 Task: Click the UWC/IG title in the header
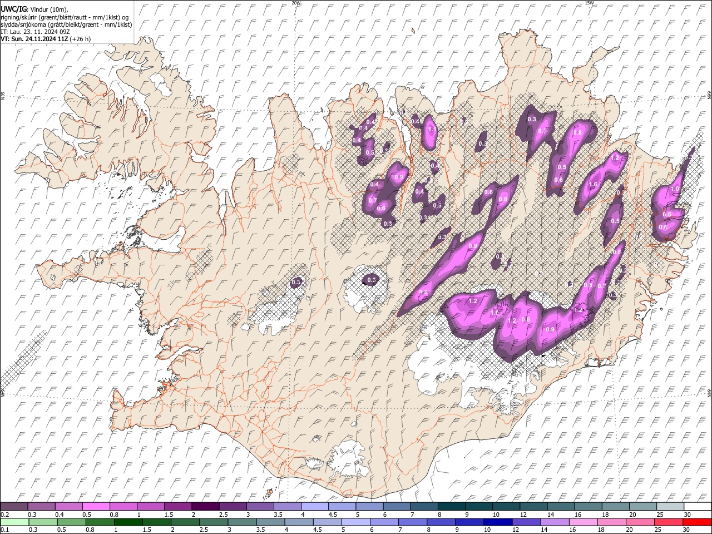point(13,8)
